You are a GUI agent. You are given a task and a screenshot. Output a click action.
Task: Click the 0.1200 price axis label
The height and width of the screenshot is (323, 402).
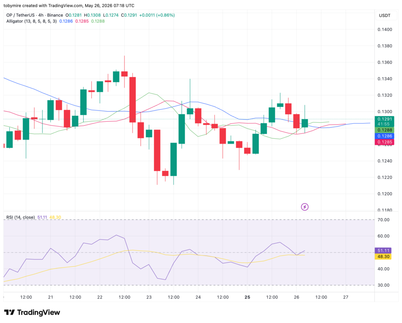[385, 194]
